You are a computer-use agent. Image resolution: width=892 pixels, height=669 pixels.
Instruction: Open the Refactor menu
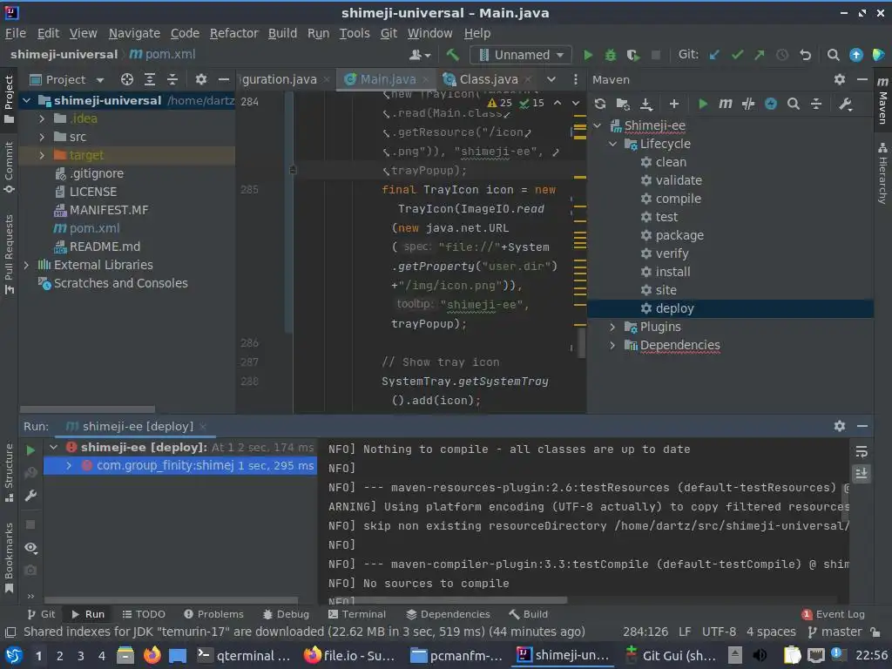coord(233,34)
